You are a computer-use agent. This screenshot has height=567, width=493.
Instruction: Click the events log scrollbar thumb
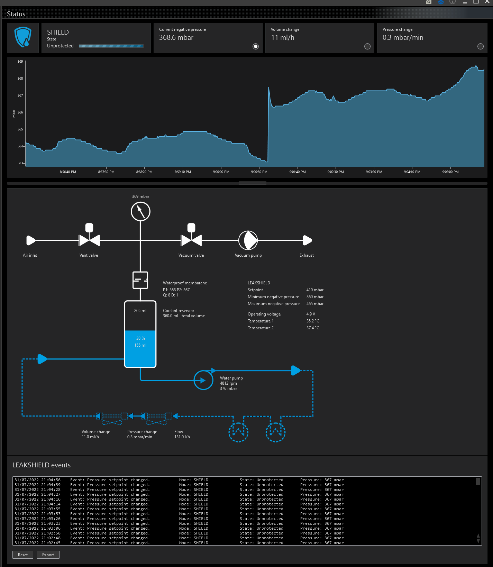pyautogui.click(x=478, y=482)
